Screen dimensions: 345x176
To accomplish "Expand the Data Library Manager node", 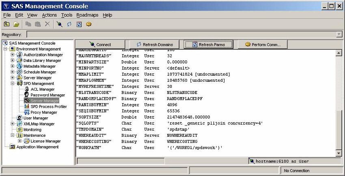I will tap(12, 60).
